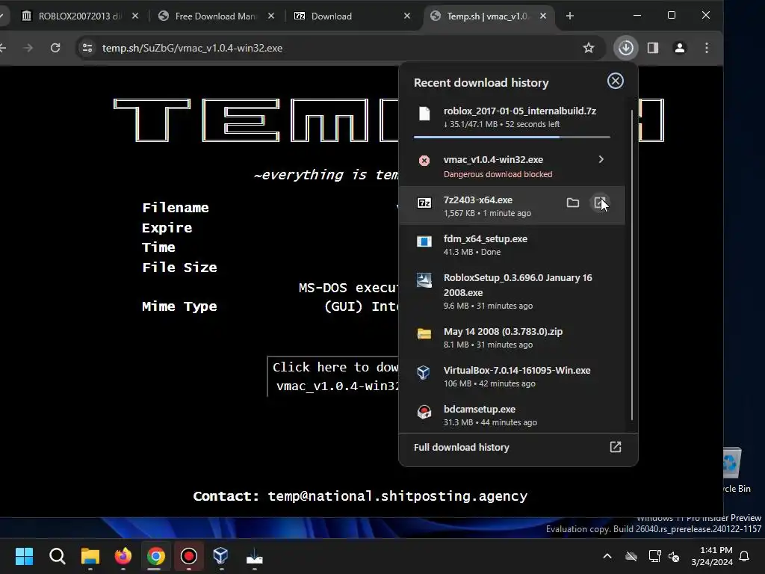Click the bdcamsetup.exe Bandicam file icon
The image size is (765, 574).
coord(424,412)
